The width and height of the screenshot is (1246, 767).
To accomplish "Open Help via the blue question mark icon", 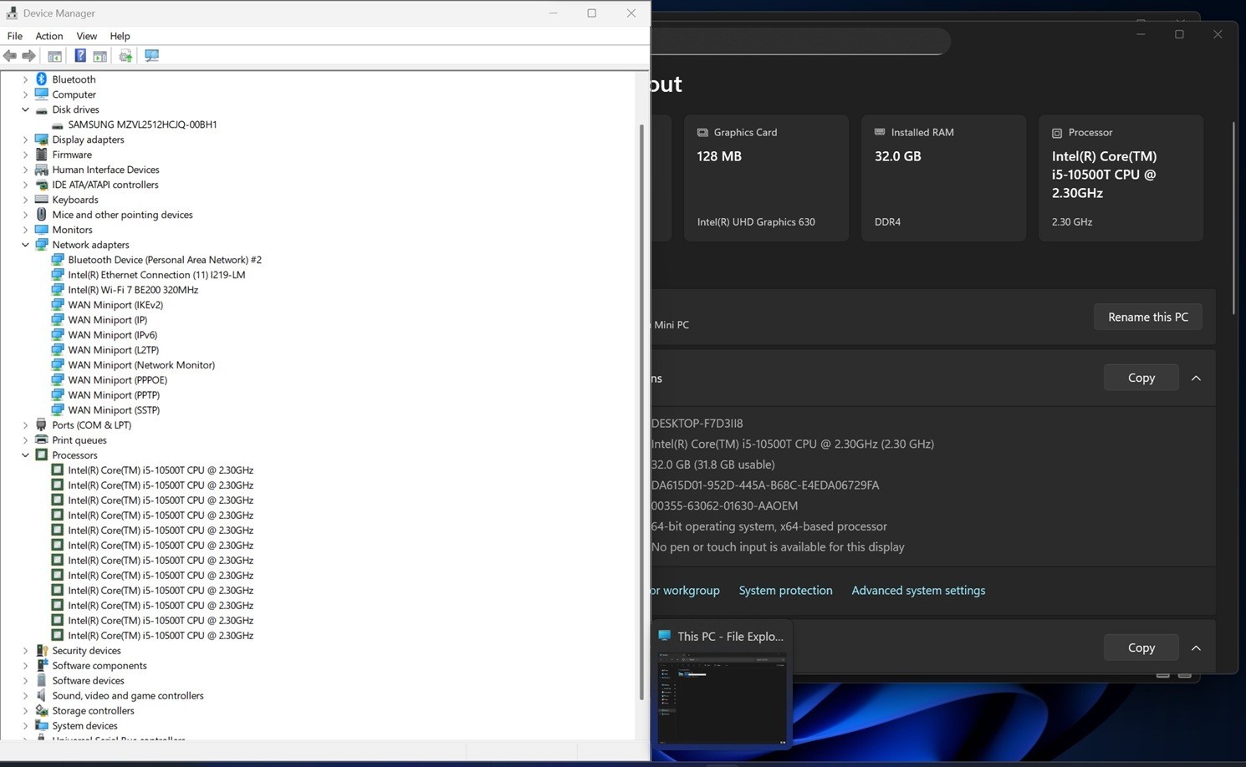I will pos(80,56).
